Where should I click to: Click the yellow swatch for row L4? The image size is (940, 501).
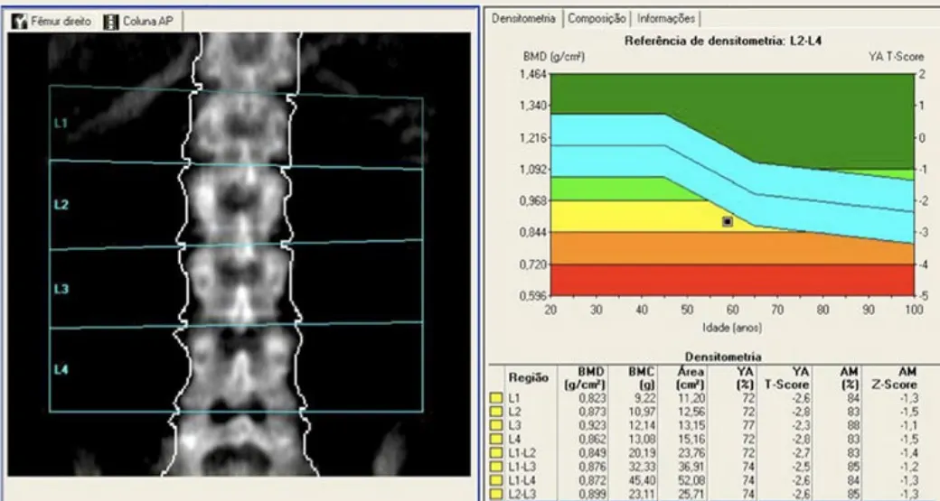(496, 440)
